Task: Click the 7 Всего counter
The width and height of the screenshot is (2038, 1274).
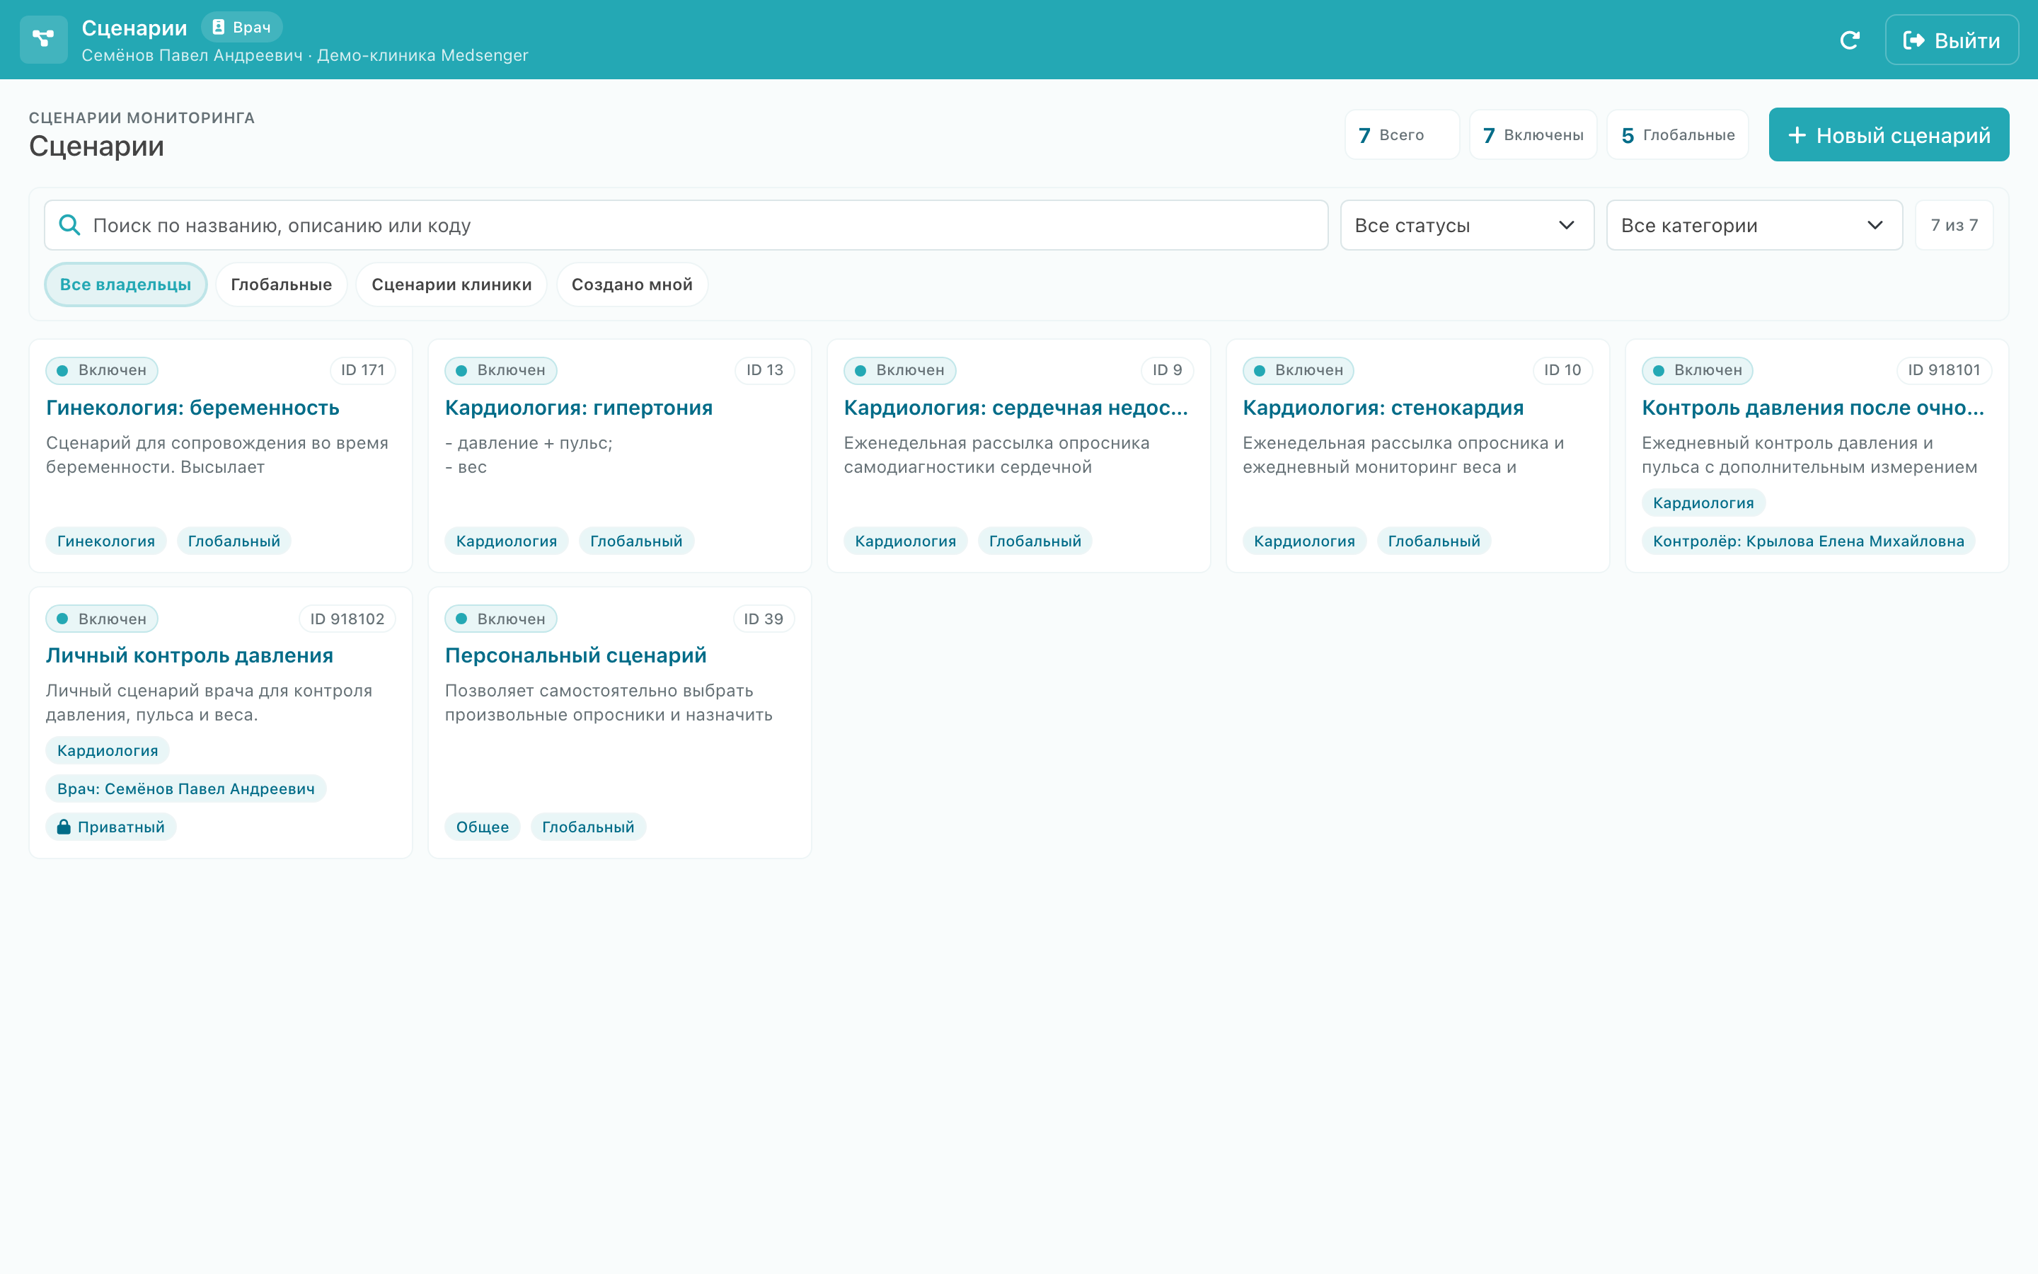Action: (1401, 134)
